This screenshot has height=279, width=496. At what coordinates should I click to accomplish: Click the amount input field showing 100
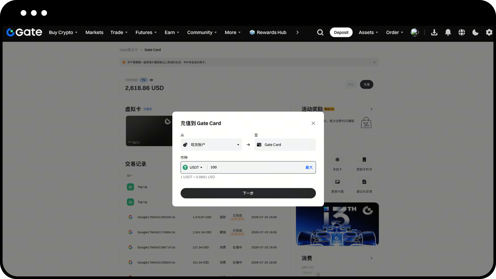[256, 167]
